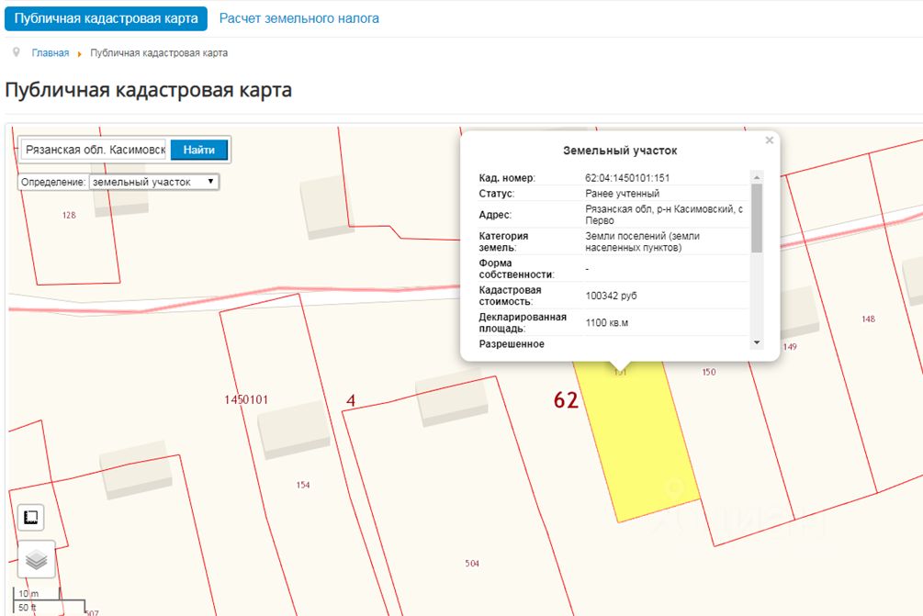Select parcel 148 on the map
Viewport: 923px width, 616px height.
click(x=868, y=319)
